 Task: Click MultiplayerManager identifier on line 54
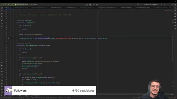[42, 38]
